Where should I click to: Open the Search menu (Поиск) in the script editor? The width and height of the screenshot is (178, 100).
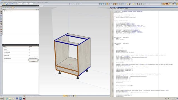[x=118, y=9]
